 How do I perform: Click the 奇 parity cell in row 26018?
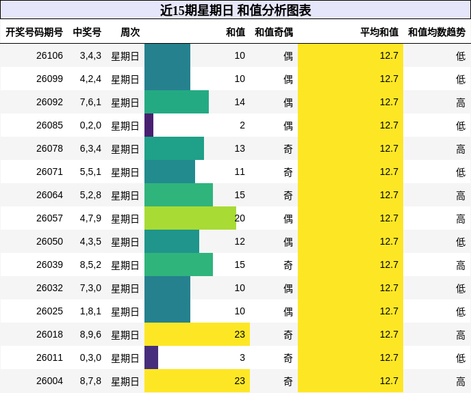pyautogui.click(x=288, y=335)
